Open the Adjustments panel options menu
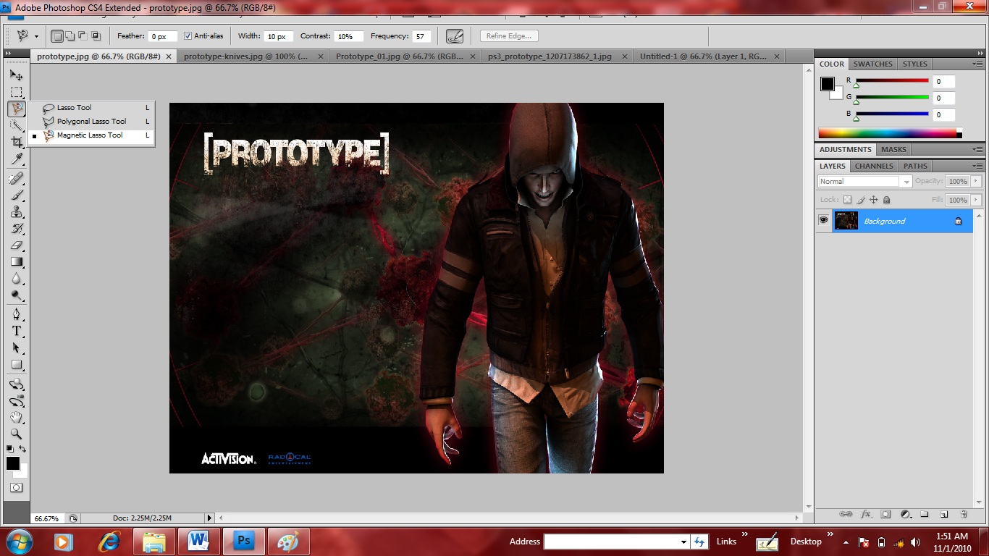The width and height of the screenshot is (989, 556). [x=977, y=149]
